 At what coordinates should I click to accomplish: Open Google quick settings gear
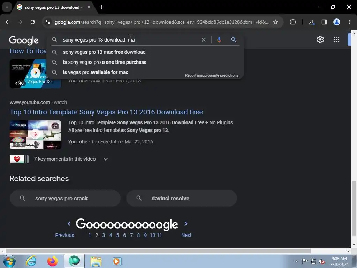(x=320, y=39)
